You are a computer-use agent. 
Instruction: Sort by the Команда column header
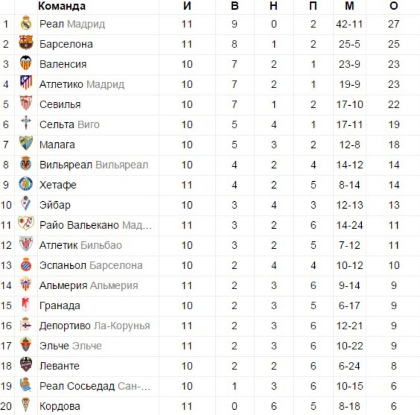62,6
